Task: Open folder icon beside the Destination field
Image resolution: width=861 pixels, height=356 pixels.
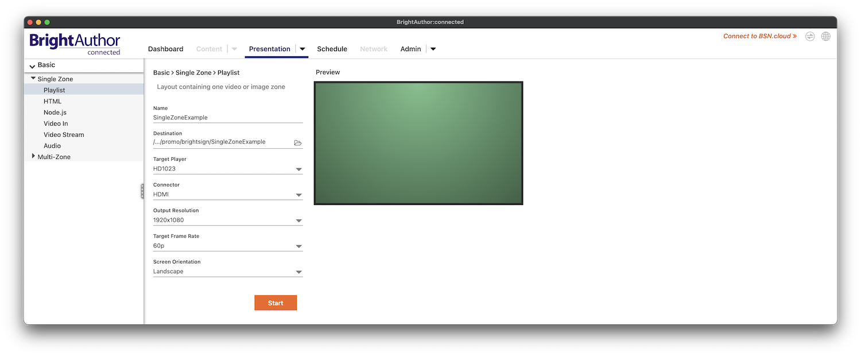Action: point(298,142)
